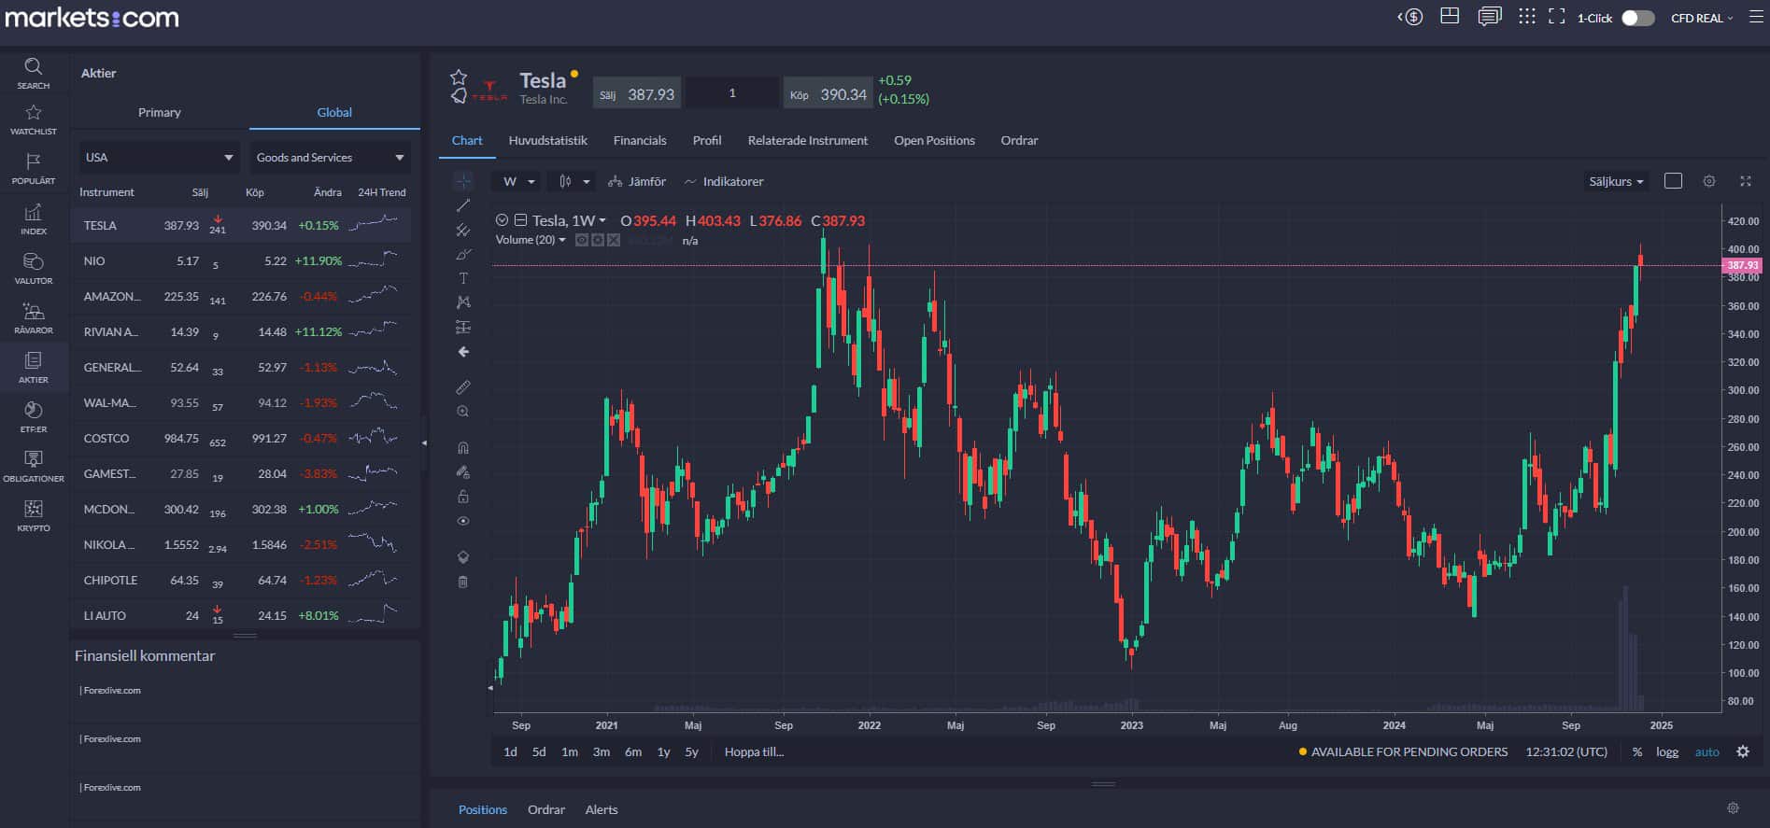Toggle magnet mode in drawing toolbar
This screenshot has height=828, width=1770.
coord(463,448)
